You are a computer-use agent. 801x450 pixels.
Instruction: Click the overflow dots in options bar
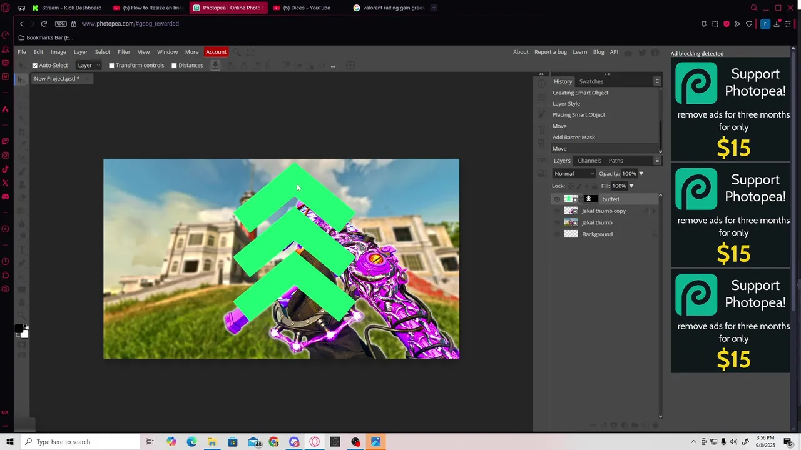[332, 66]
